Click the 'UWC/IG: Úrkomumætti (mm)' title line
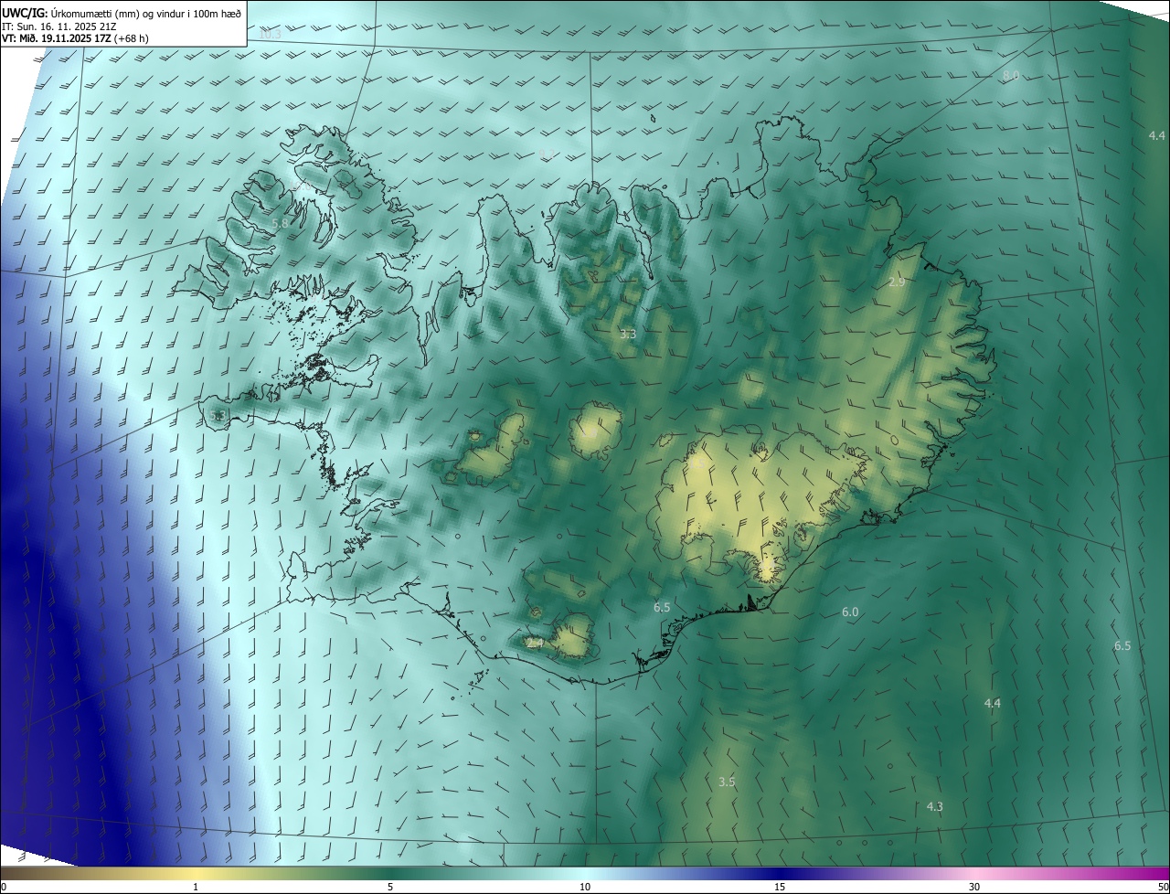 point(122,12)
